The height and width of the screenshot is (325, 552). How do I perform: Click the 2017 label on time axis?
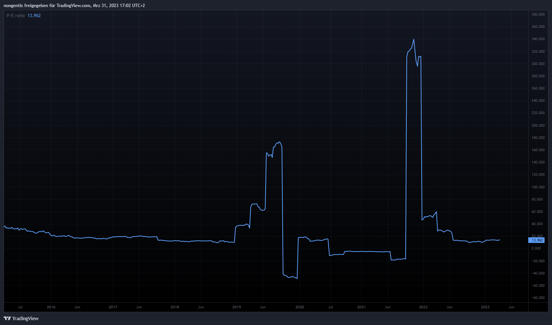[x=113, y=307]
